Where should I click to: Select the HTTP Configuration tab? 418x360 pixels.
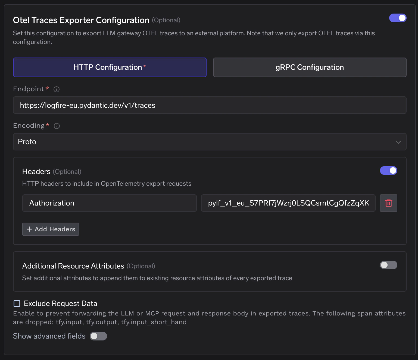point(110,67)
